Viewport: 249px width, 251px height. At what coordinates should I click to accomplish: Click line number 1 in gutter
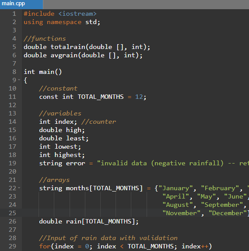pyautogui.click(x=14, y=14)
